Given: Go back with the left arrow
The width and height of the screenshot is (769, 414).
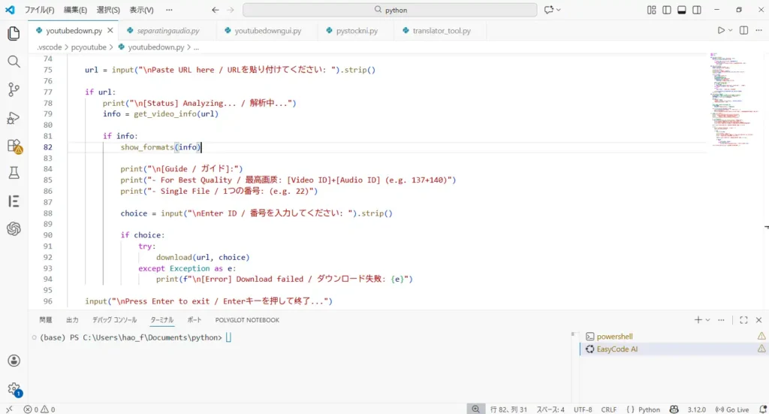Looking at the screenshot, I should pos(215,10).
